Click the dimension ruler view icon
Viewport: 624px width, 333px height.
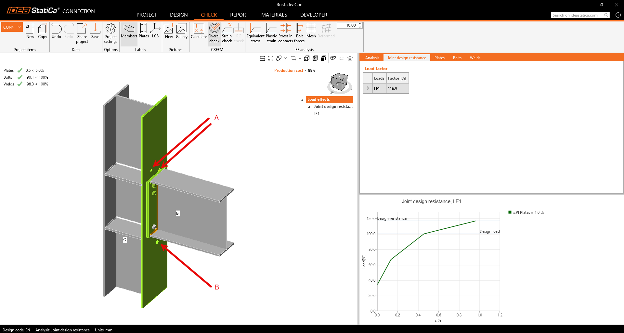click(262, 58)
